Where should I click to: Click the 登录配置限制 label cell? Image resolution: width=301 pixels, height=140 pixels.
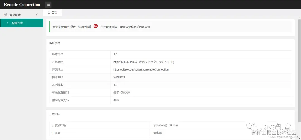80,93
